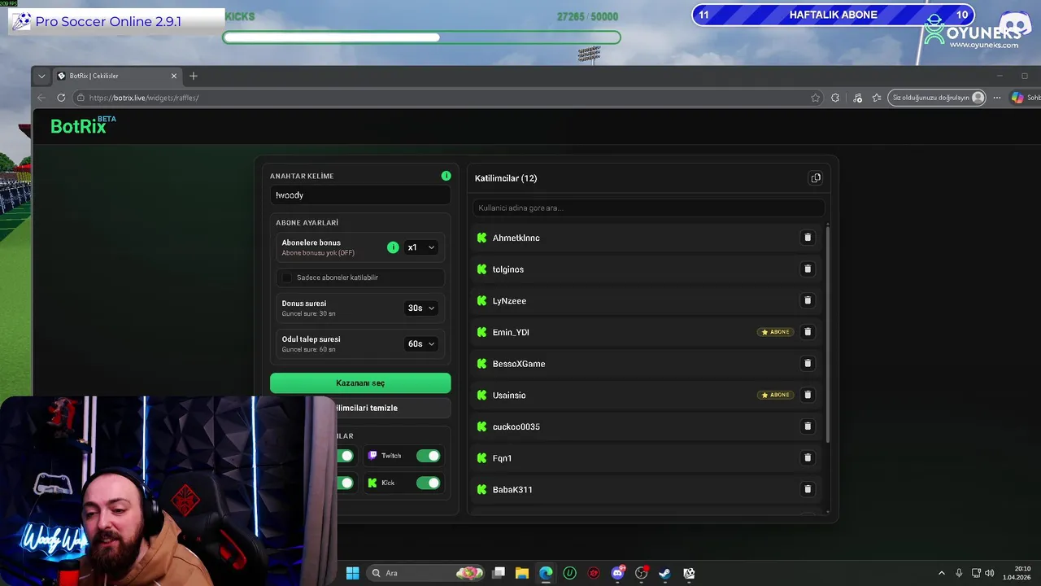Click the HAFTALIK ABONE overlay banner

[x=833, y=15]
